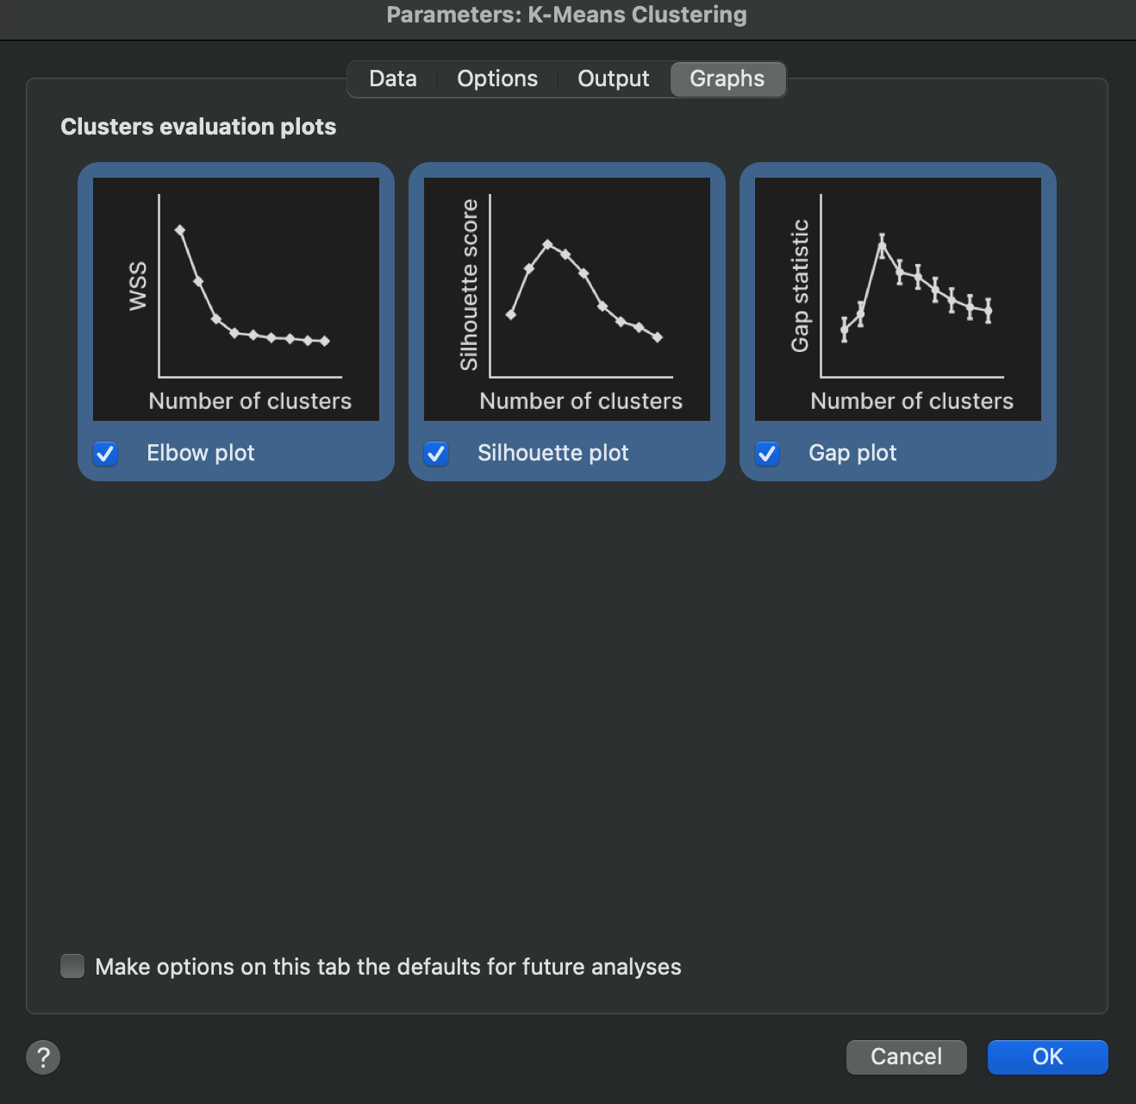Open the help question mark button
Screen dimensions: 1136x1104
tap(43, 1057)
